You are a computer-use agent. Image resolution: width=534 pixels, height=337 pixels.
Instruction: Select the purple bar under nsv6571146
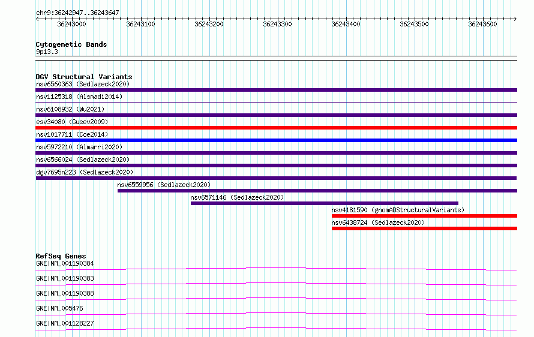(x=325, y=203)
